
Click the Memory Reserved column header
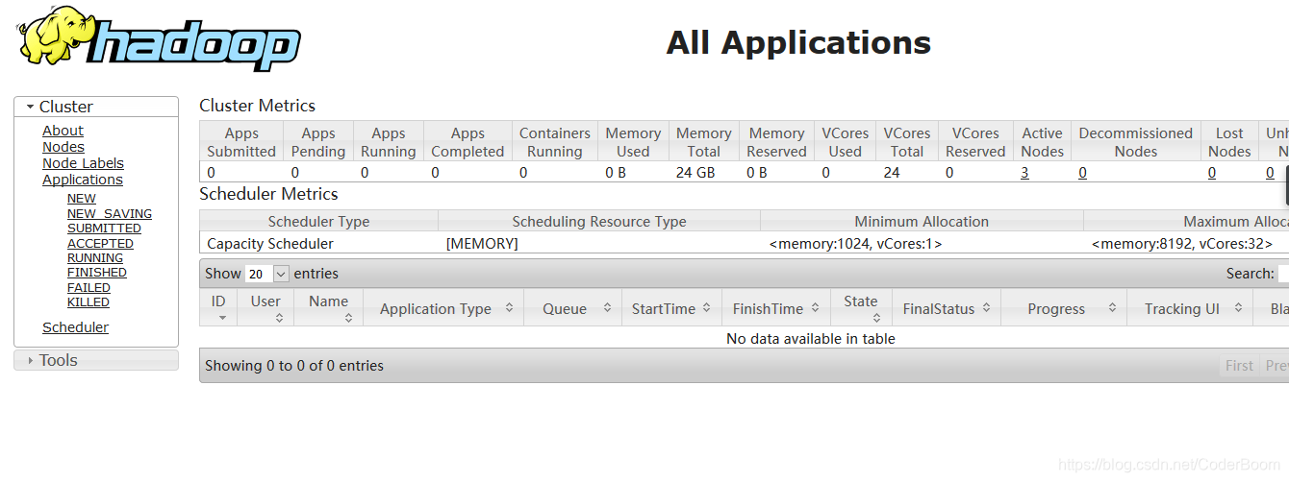tap(776, 142)
